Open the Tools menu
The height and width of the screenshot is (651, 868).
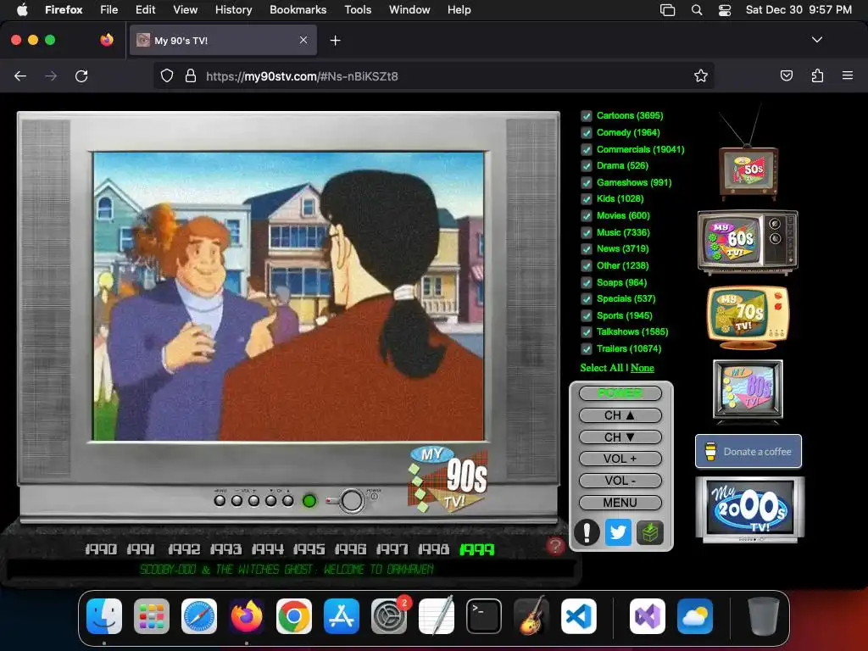(x=358, y=10)
